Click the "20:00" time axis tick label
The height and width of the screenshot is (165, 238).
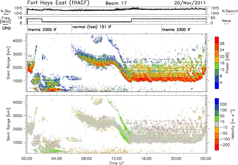176,159
